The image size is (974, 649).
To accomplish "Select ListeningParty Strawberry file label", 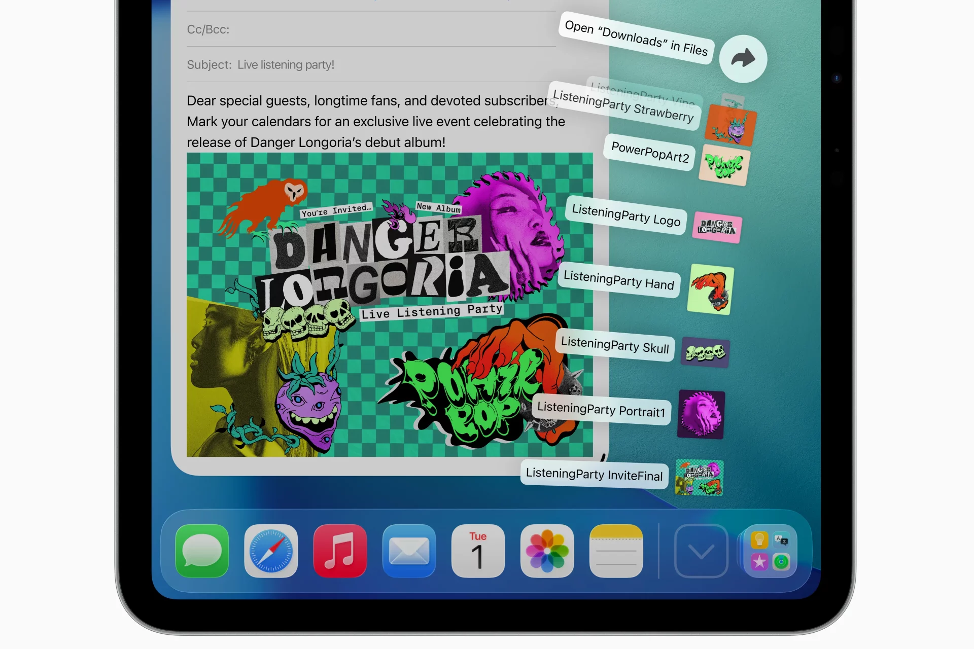I will coord(623,105).
